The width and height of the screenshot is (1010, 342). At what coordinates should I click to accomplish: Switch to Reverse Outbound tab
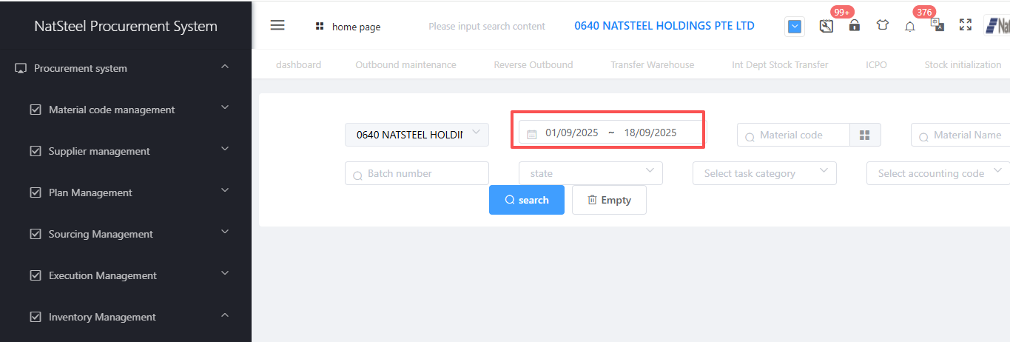coord(533,64)
